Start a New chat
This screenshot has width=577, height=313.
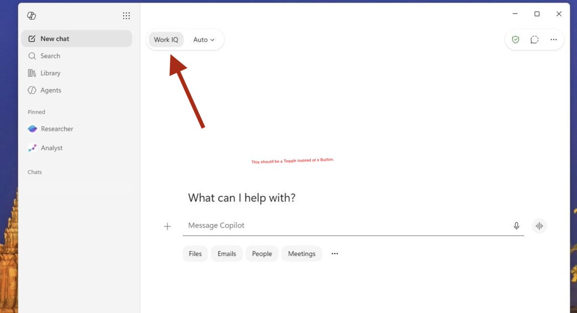pos(76,38)
